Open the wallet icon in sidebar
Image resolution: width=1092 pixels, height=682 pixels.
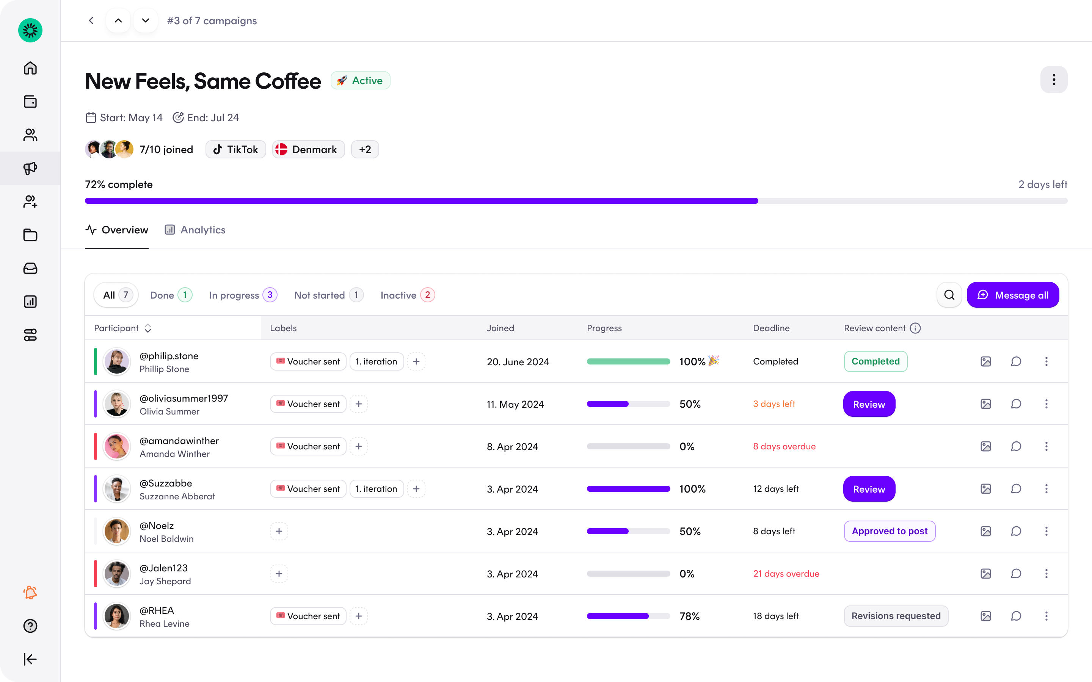coord(30,102)
